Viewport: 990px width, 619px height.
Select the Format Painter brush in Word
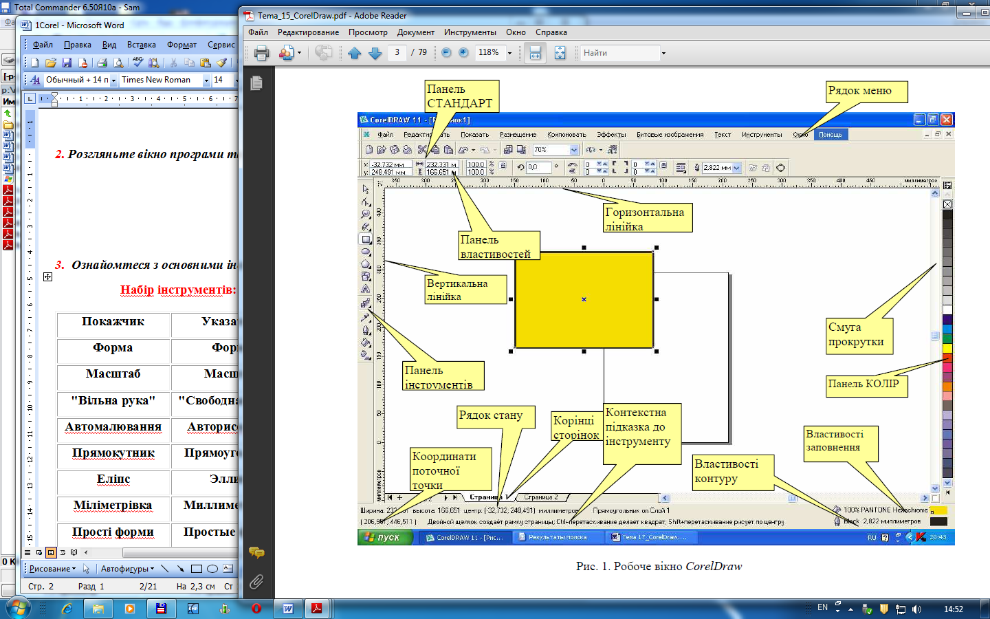tap(221, 63)
